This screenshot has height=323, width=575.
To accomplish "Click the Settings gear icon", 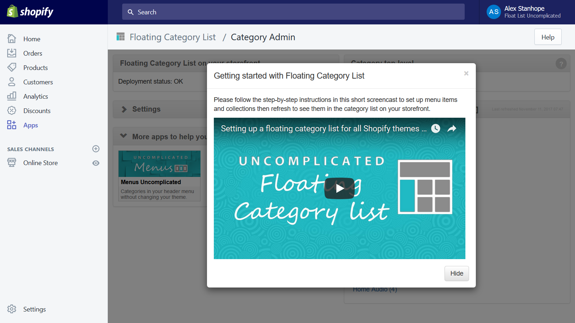I will tap(11, 309).
